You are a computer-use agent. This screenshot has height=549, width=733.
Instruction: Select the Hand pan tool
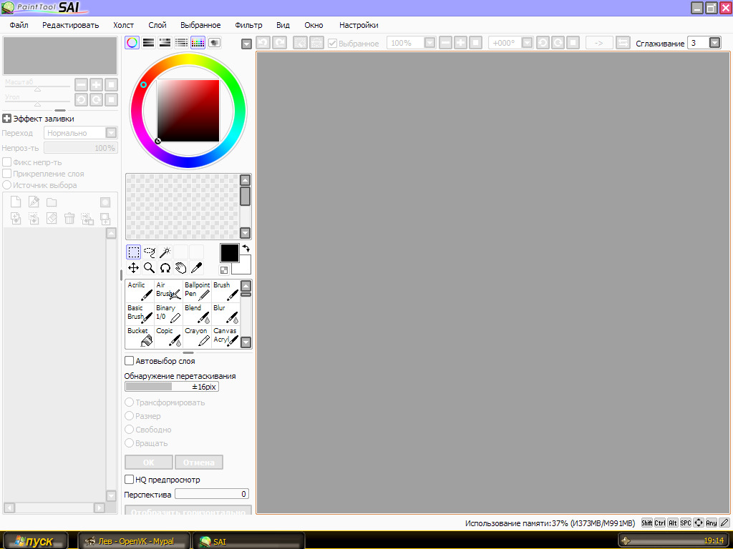point(181,268)
